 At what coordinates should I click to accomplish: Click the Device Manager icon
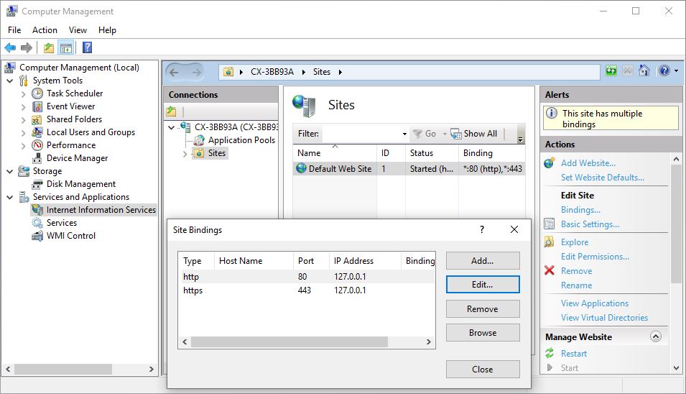point(37,158)
